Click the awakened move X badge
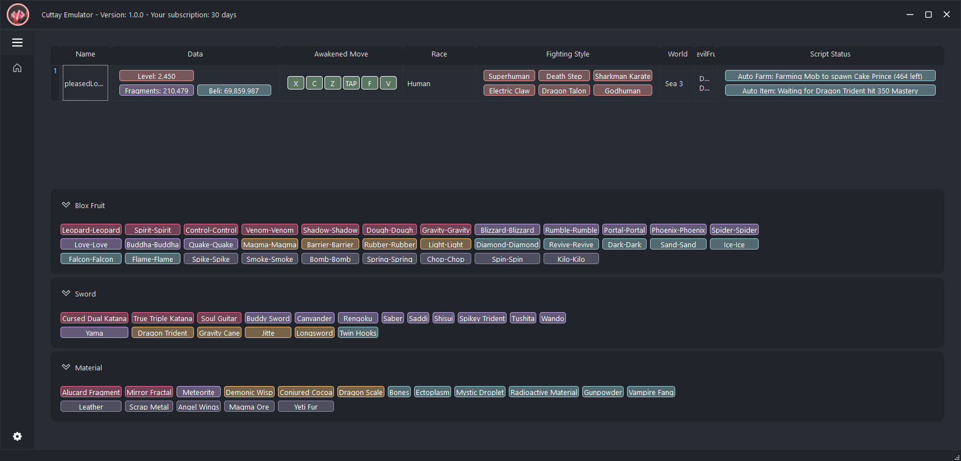Screen dimensions: 961x461 coord(296,83)
